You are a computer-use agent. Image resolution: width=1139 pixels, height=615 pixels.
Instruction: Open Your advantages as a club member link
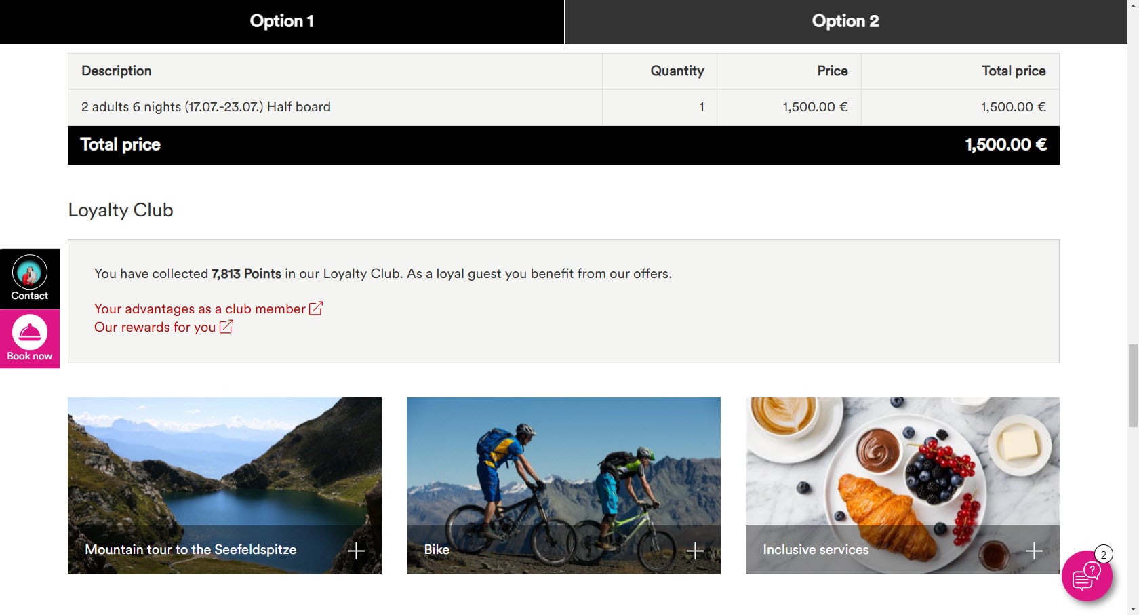[200, 309]
